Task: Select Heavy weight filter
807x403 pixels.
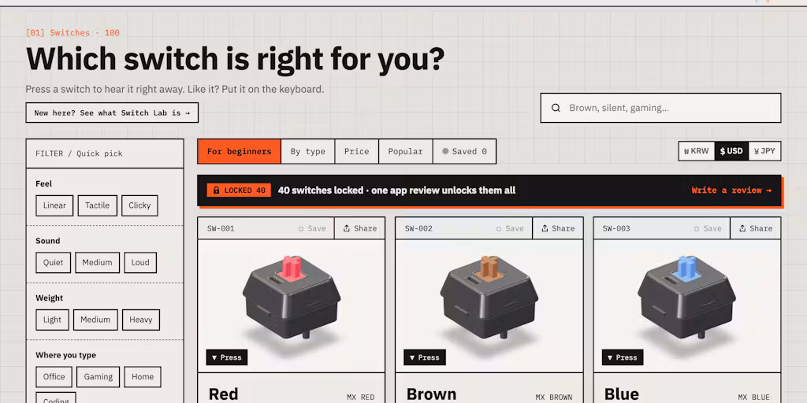Action: click(140, 320)
